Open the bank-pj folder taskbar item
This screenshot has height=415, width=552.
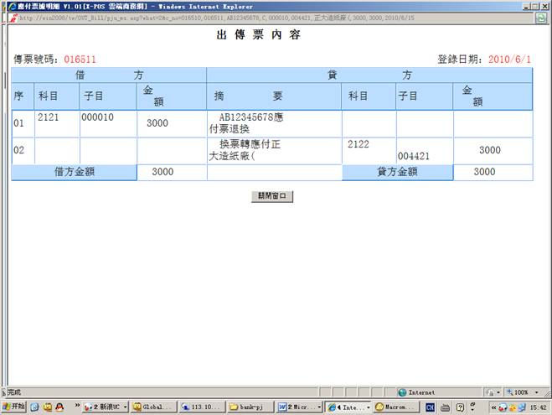point(250,407)
